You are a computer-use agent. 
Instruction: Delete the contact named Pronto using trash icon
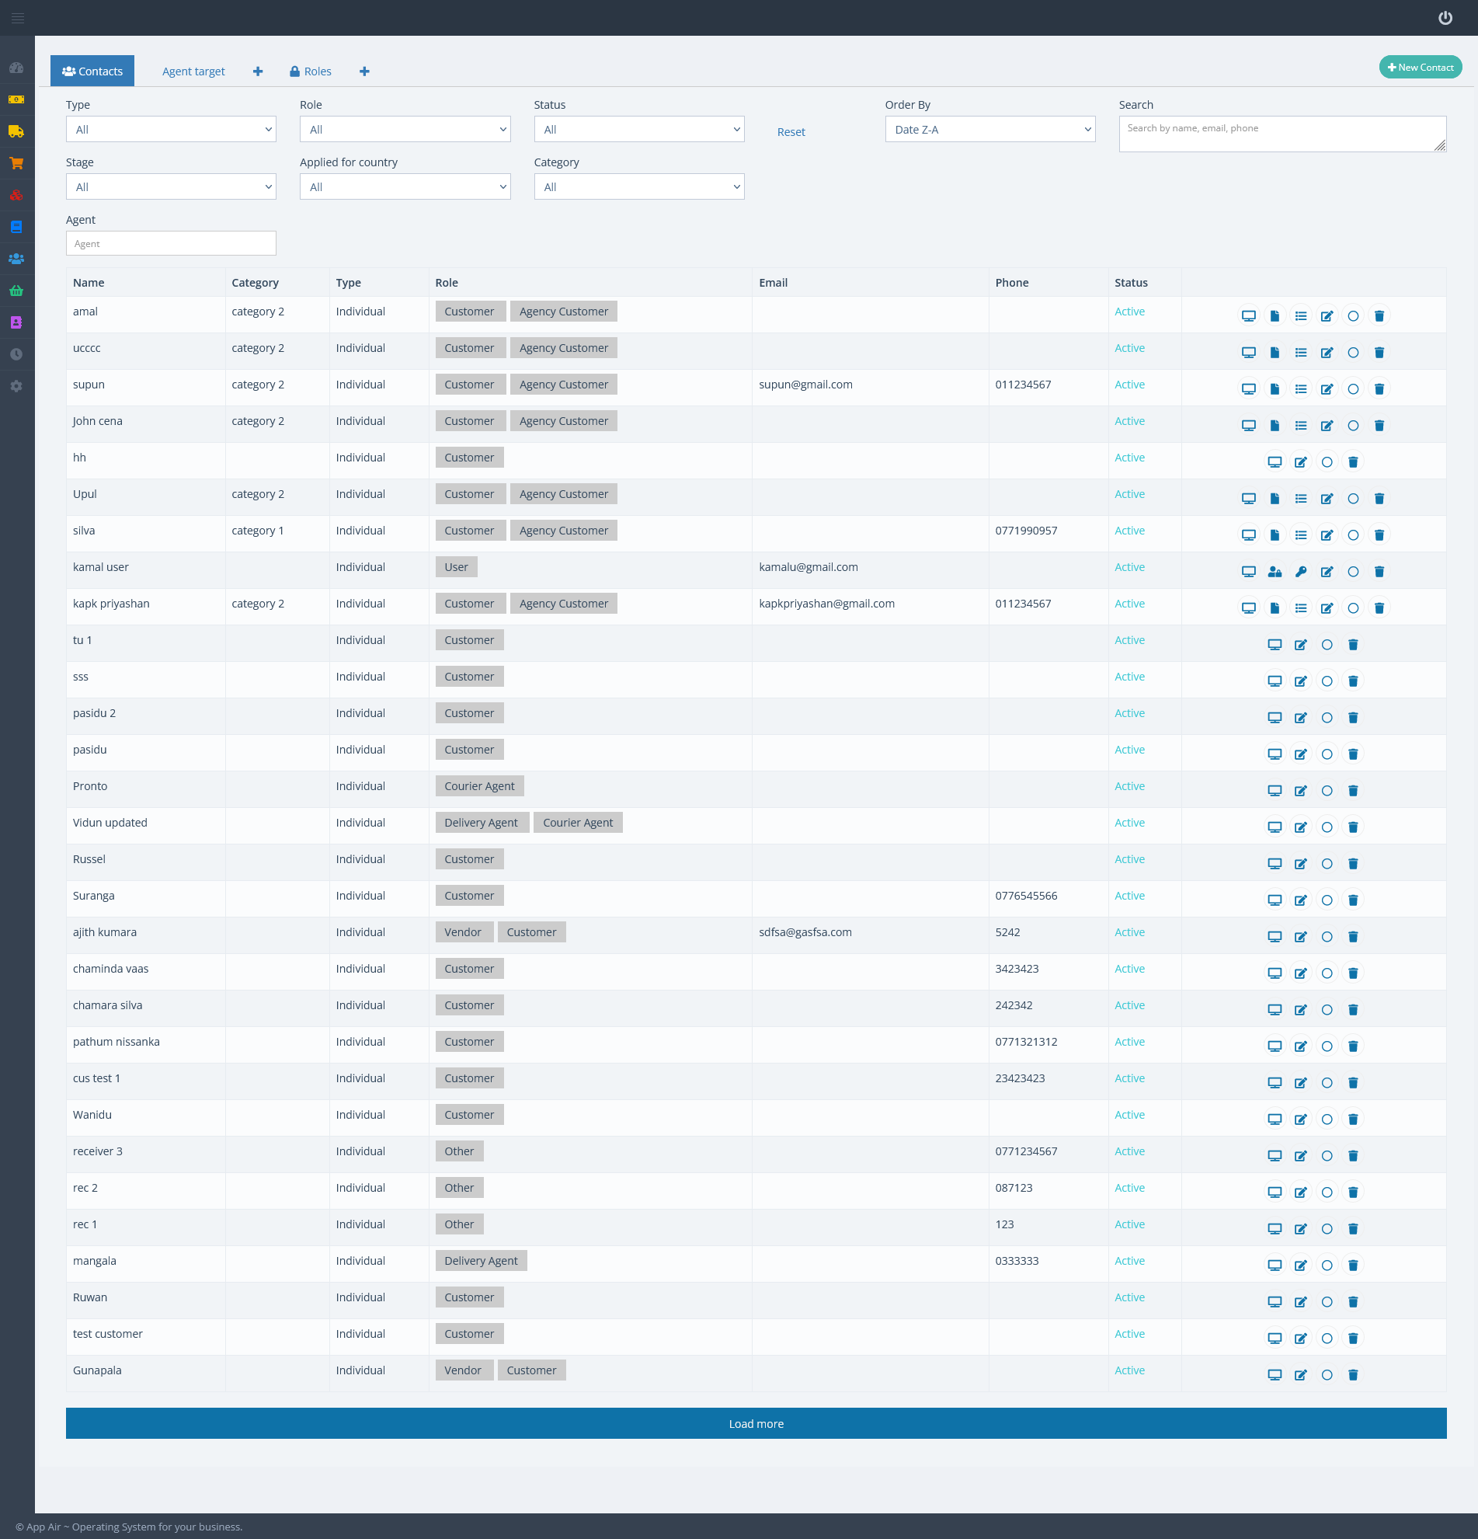1353,791
